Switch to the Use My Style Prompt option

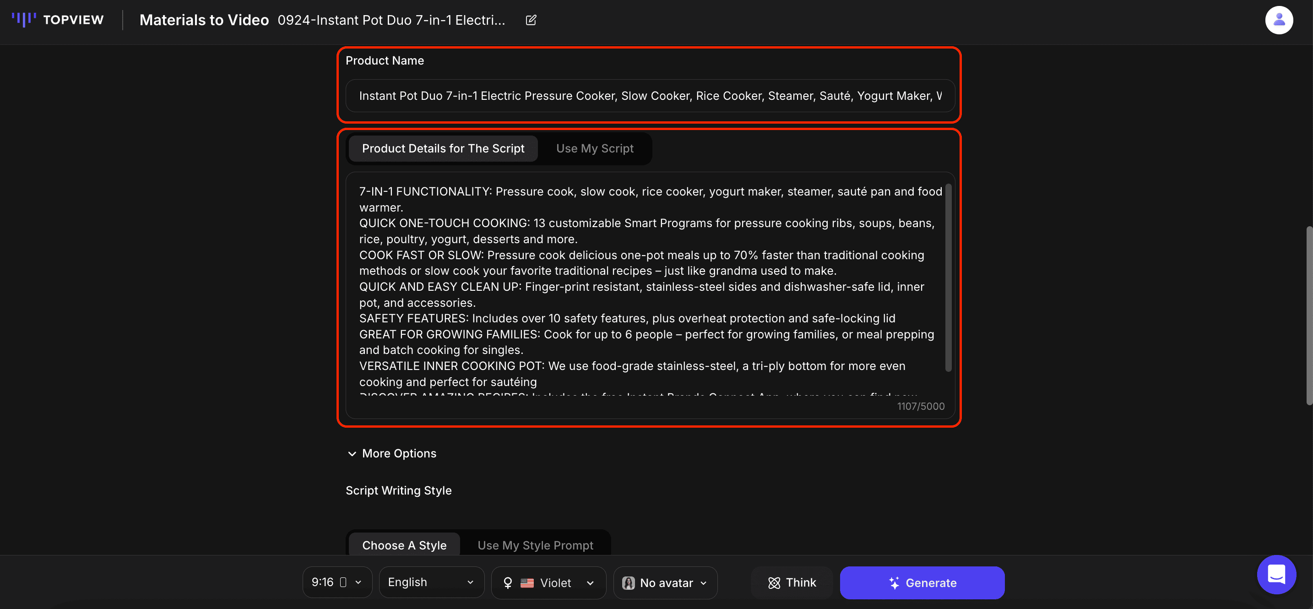535,545
